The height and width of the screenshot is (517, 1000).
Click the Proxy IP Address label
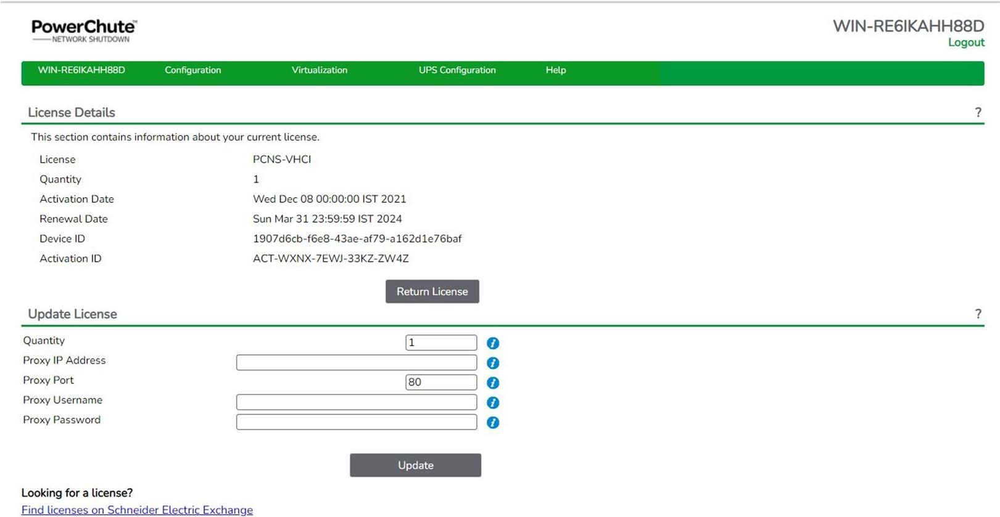pyautogui.click(x=64, y=360)
